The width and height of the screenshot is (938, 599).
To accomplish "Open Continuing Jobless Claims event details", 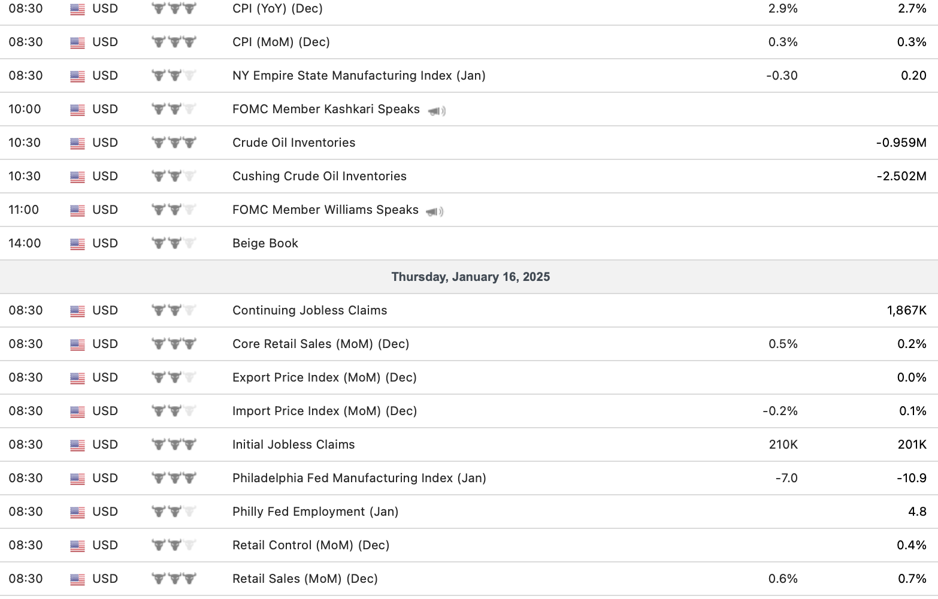I will [310, 310].
